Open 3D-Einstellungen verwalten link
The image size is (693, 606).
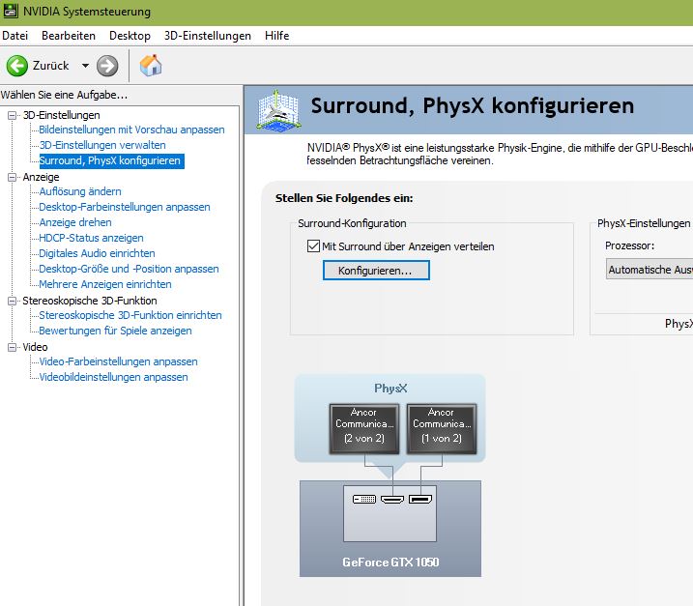[x=102, y=145]
